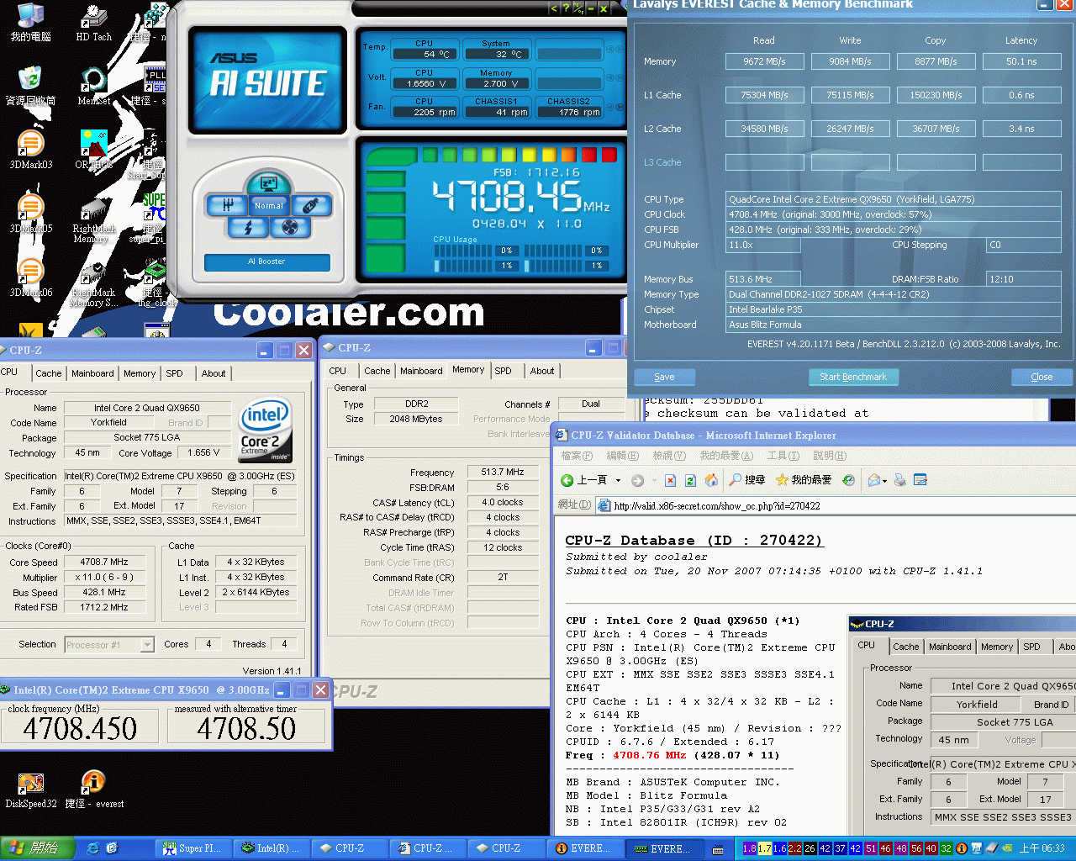The width and height of the screenshot is (1076, 861).
Task: Click Save button in EVEREST benchmark
Action: pos(664,377)
